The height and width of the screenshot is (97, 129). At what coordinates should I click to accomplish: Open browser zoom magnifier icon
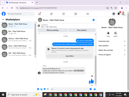tap(111, 8)
